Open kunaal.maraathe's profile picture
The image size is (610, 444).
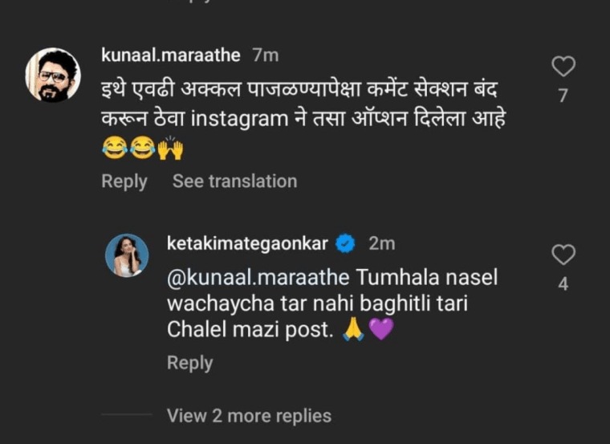pos(54,75)
